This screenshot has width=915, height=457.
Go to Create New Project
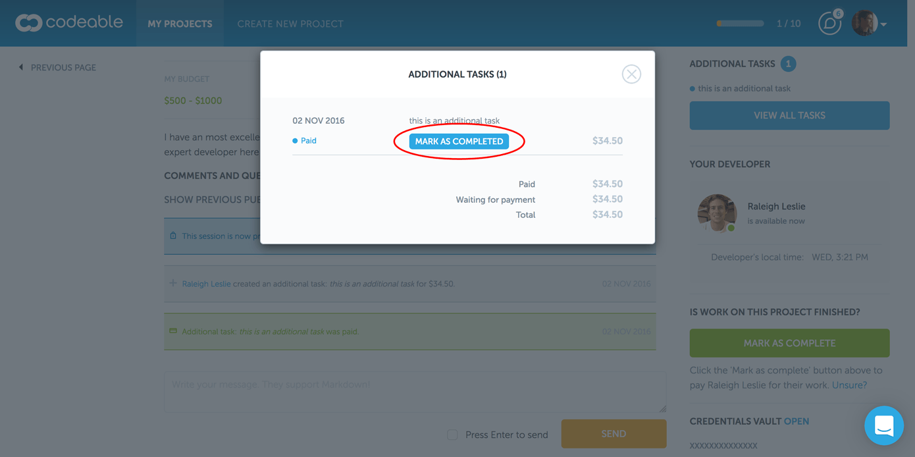click(x=290, y=24)
